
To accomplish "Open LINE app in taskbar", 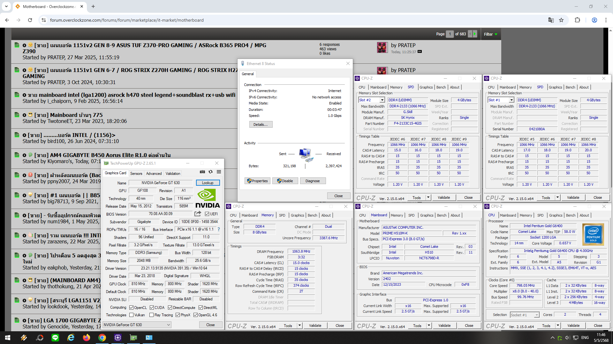I will 55,338.
